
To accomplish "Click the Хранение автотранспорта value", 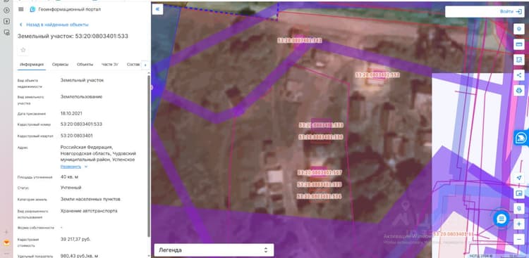I will click(x=89, y=211).
